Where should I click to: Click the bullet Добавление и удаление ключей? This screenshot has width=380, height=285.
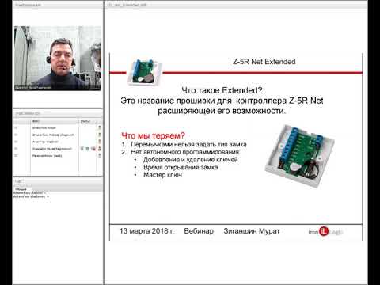tap(191, 160)
